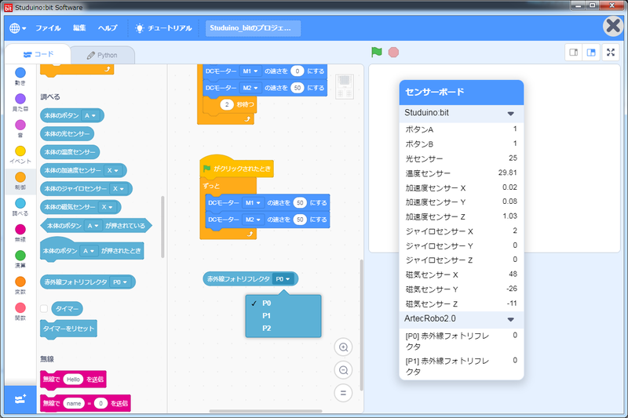Select the 音 block category
Viewport: 628px width, 418px height.
pyautogui.click(x=20, y=129)
